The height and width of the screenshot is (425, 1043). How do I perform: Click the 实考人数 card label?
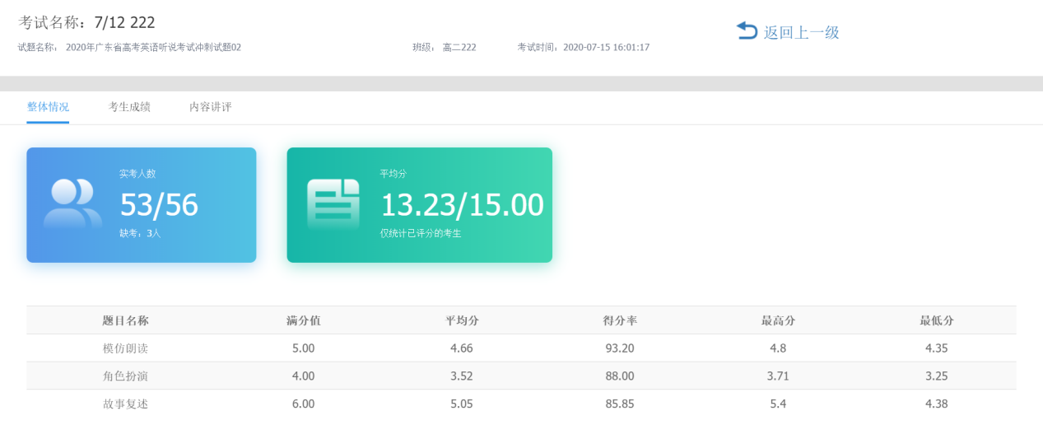tap(137, 174)
